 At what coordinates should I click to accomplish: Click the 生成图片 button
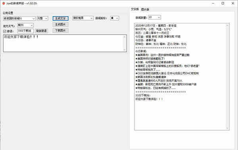point(61,25)
